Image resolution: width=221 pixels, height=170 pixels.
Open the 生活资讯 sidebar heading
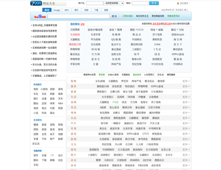(x=37, y=120)
